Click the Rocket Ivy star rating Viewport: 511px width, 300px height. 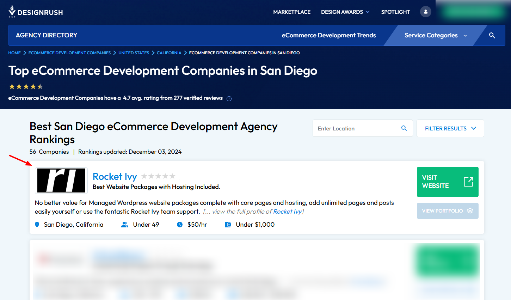[x=158, y=176]
